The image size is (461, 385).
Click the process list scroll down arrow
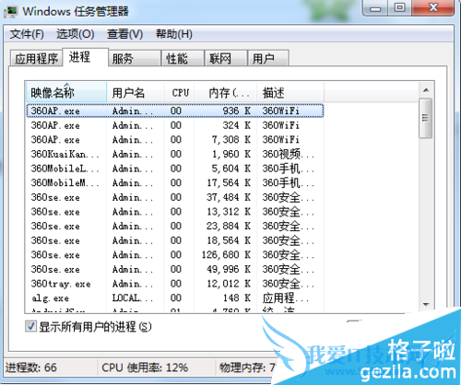point(426,305)
